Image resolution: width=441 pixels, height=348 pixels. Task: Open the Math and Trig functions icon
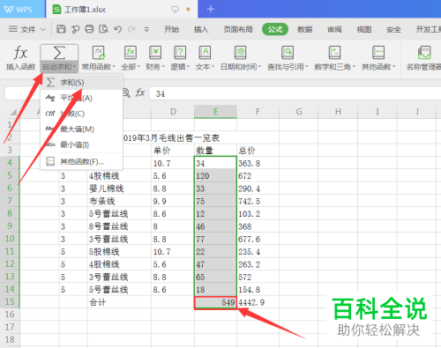click(x=334, y=53)
